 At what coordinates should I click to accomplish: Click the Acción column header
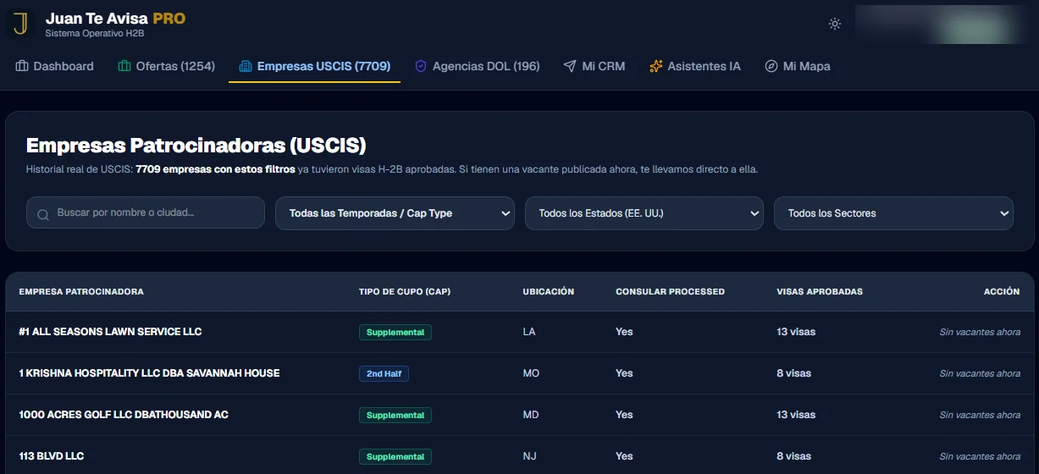point(1002,291)
